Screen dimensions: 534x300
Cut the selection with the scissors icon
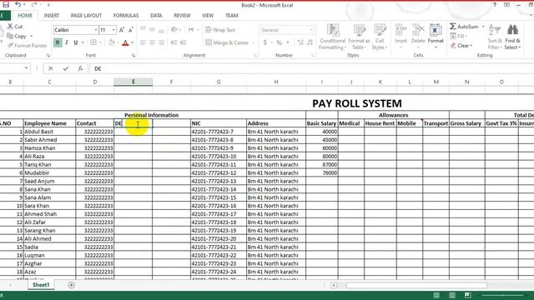point(15,27)
